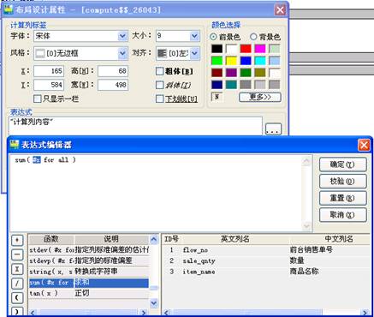Click the 取消 cancel button
Image resolution: width=374 pixels, height=317 pixels.
click(343, 215)
